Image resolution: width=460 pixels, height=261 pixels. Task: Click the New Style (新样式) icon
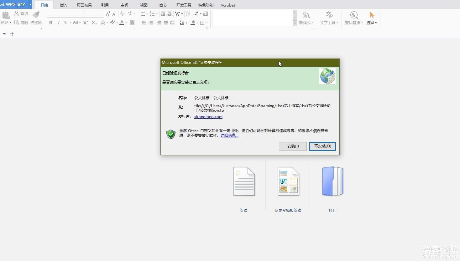pyautogui.click(x=306, y=15)
